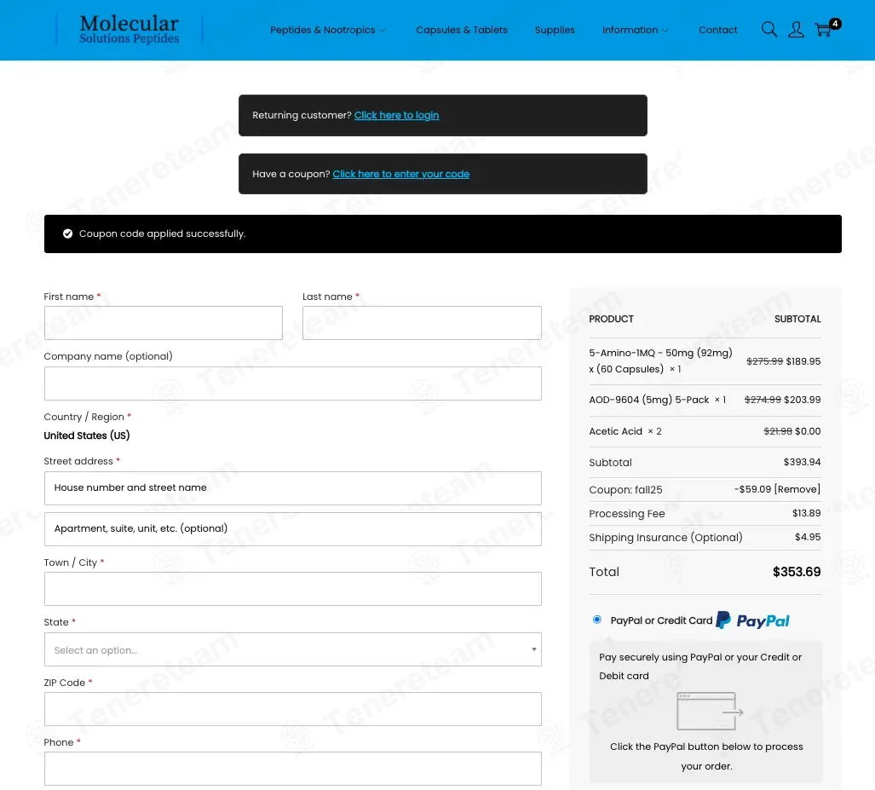Click the PayPal logo
Viewport: 875px width, 790px height.
(753, 620)
